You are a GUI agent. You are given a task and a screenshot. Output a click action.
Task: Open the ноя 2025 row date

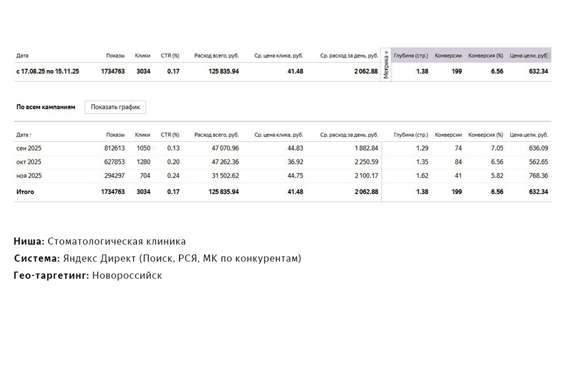(29, 176)
